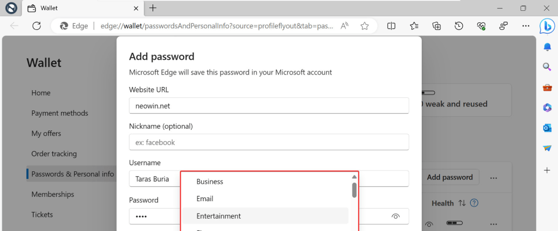
Task: Open Microsoft 365 sidebar icon
Action: coord(547,108)
